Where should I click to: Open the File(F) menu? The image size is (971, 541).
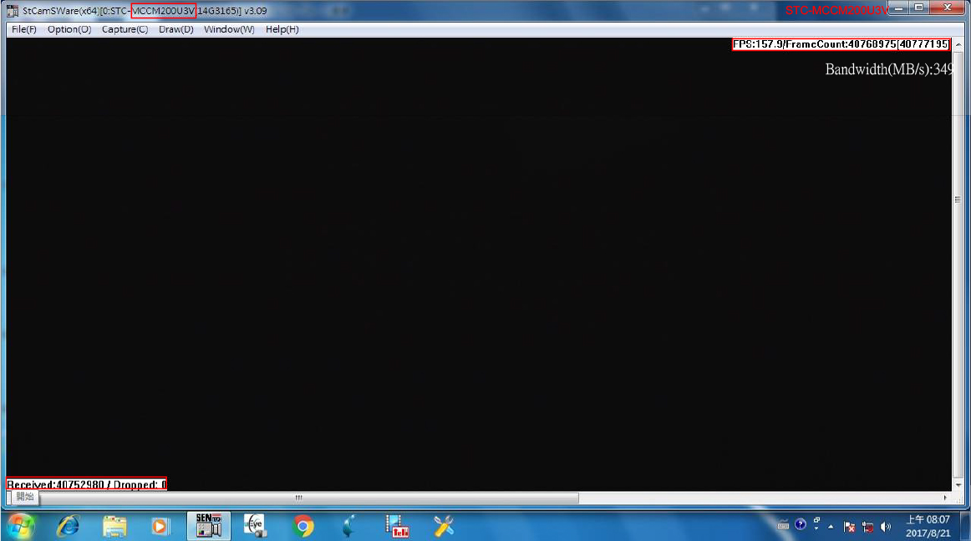[x=23, y=29]
